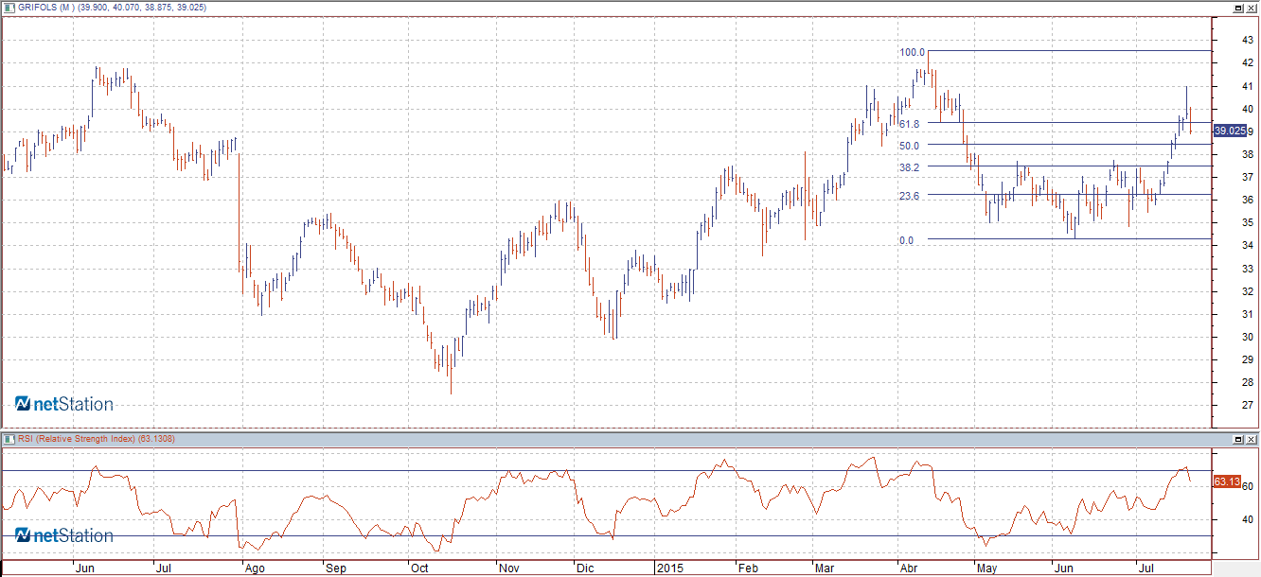Maximize the GRIFOLS price chart panel
The image size is (1261, 577).
point(1238,8)
